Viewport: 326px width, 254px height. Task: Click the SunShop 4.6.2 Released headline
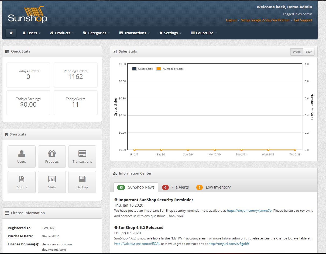(x=141, y=228)
